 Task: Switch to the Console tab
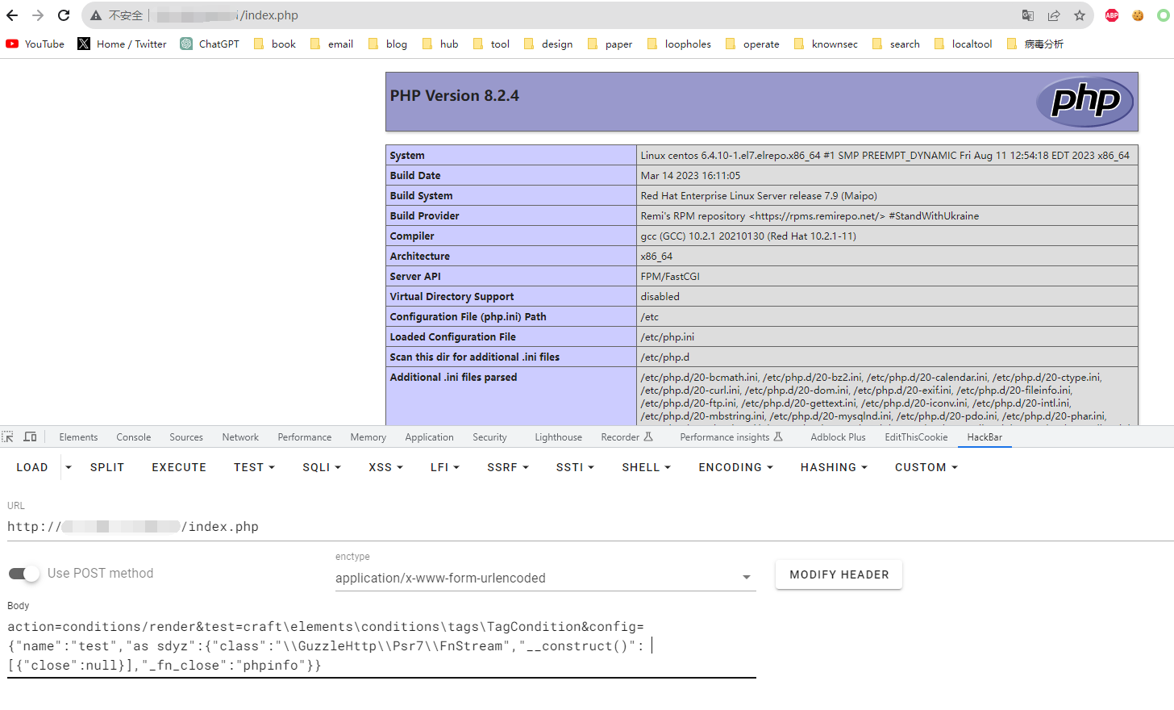tap(134, 437)
